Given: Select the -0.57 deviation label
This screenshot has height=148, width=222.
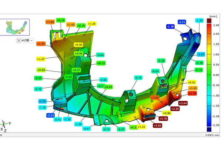Looking at the screenshot, I should tap(121, 129).
